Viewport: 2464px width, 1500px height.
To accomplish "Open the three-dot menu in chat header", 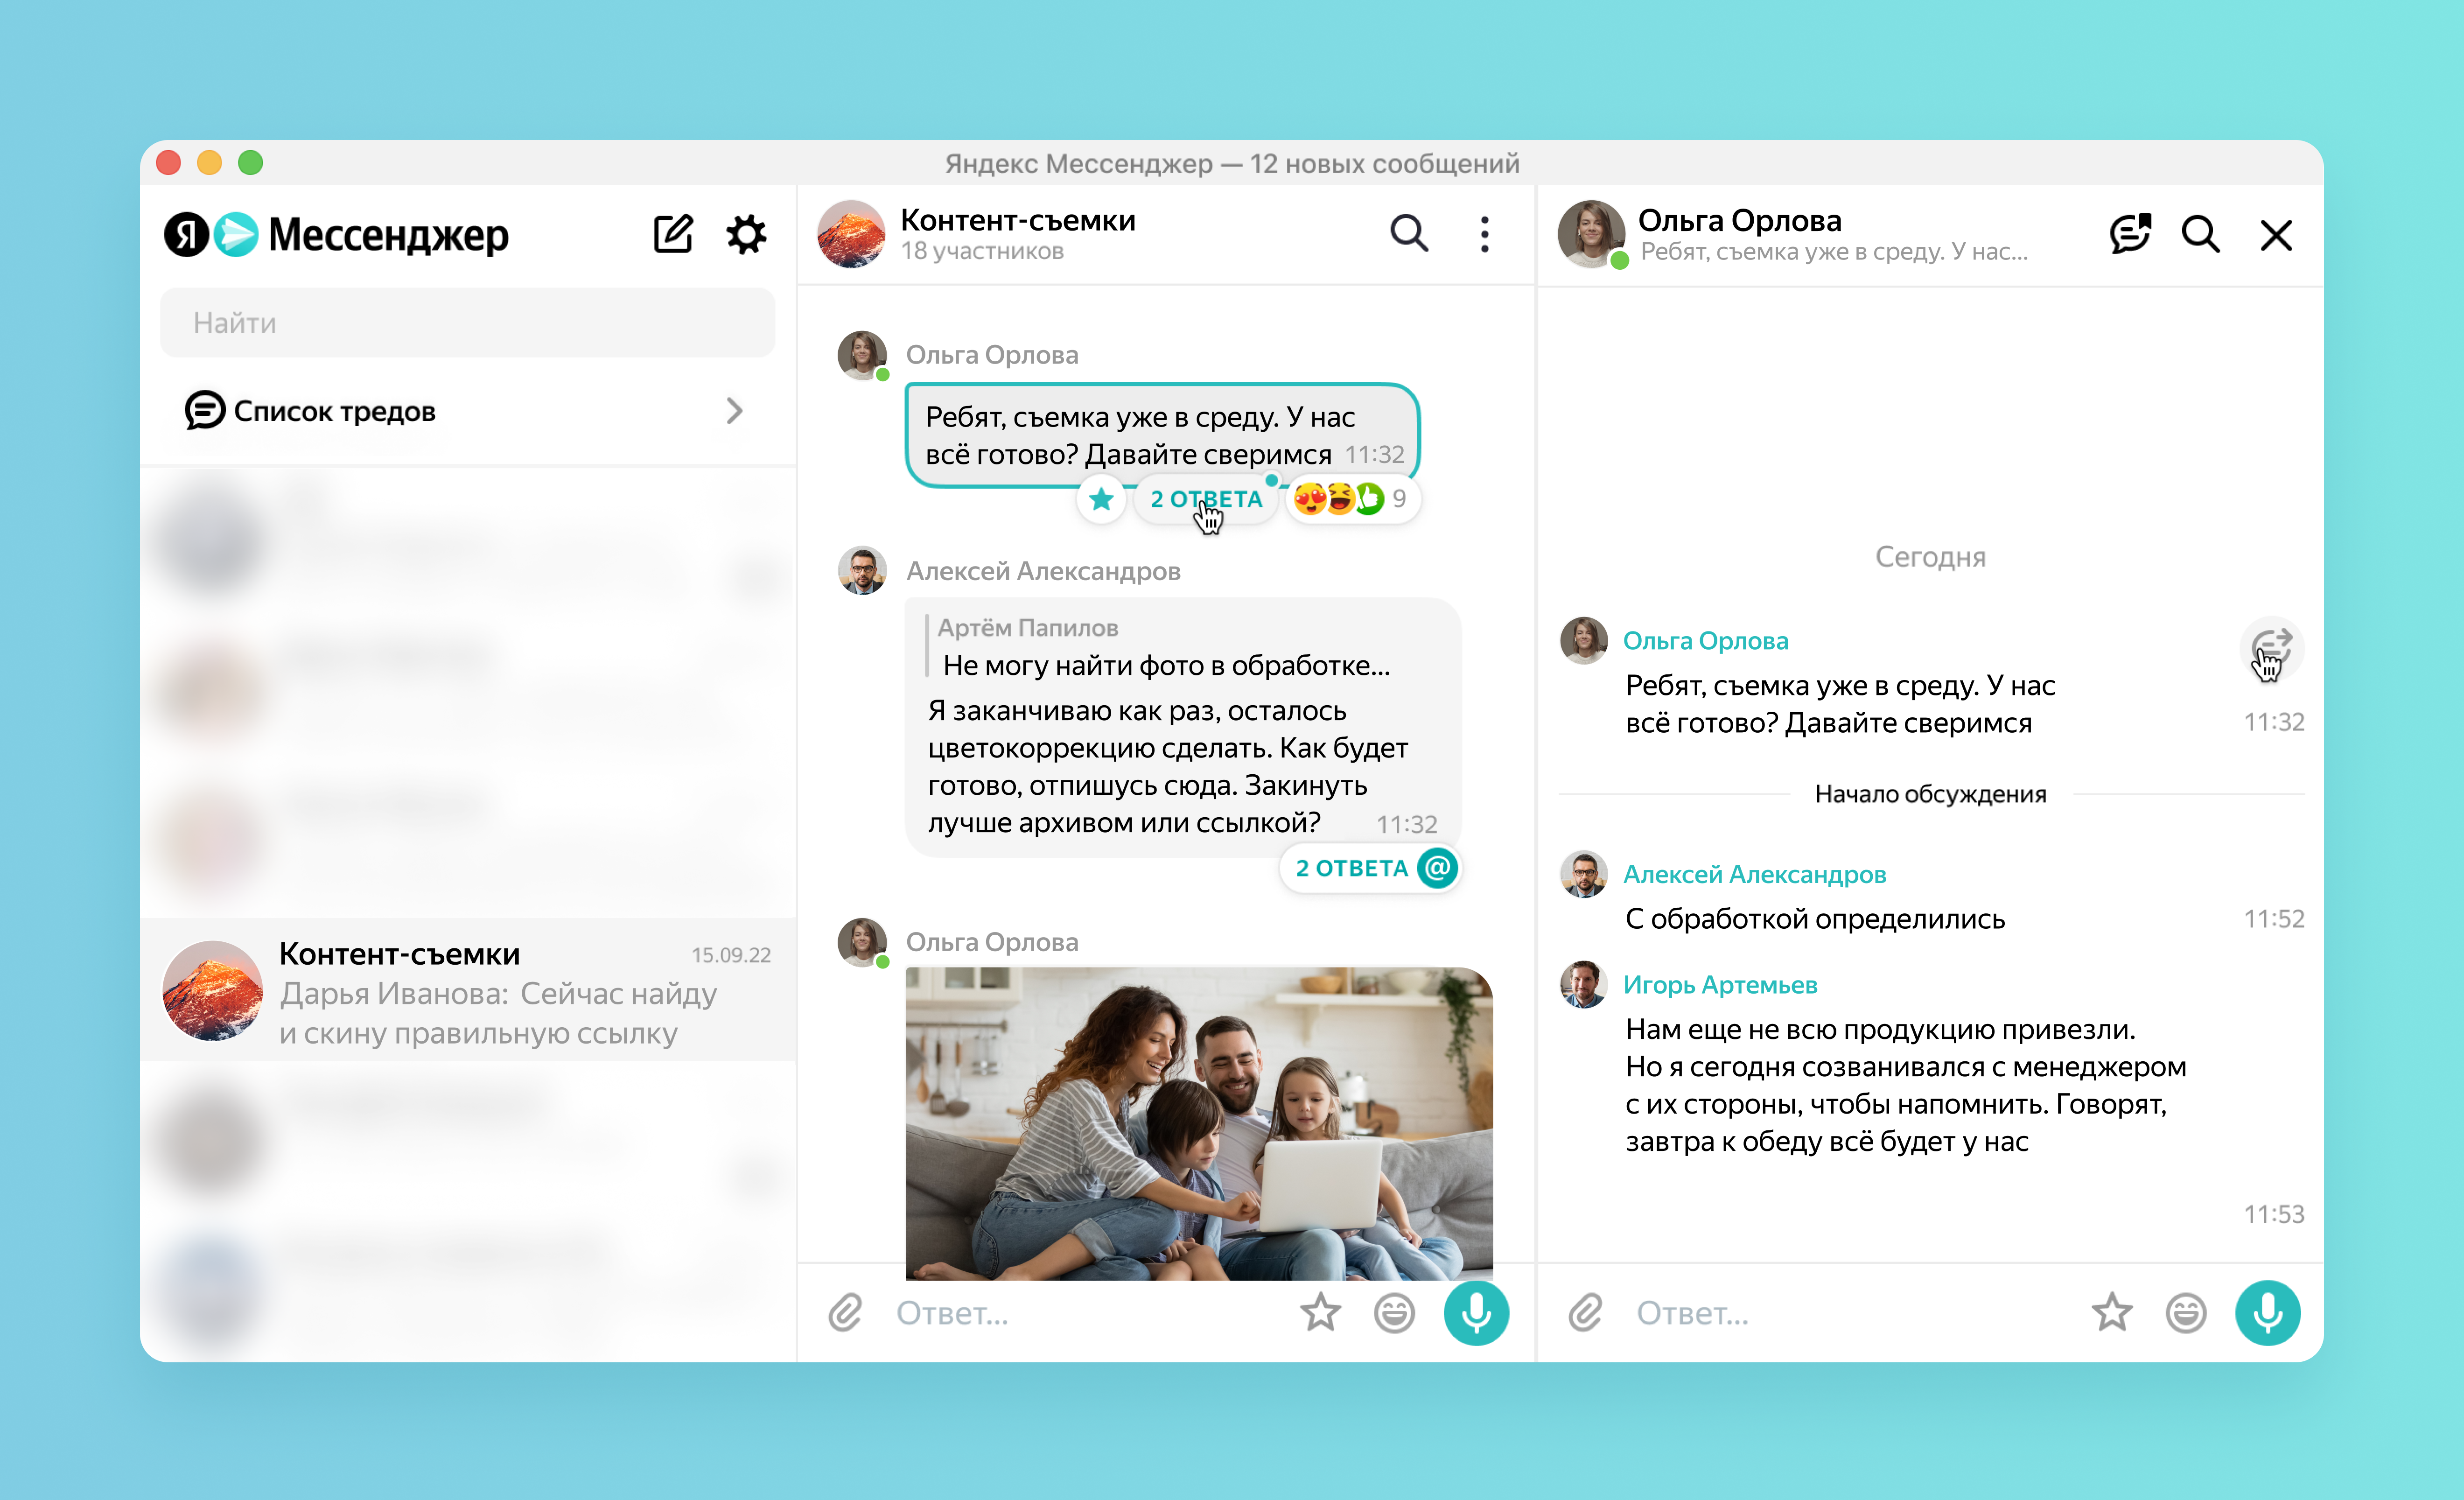I will (1485, 234).
